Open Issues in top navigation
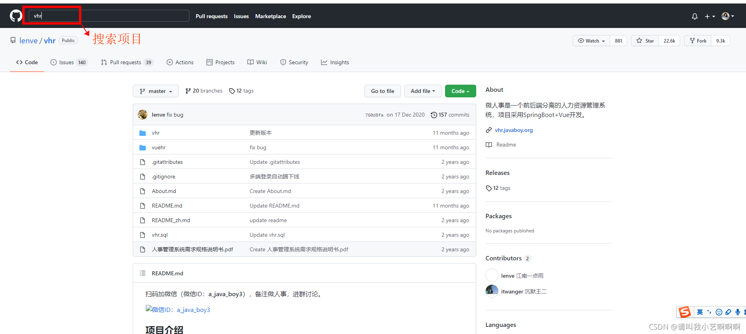Image resolution: width=746 pixels, height=334 pixels. point(241,16)
